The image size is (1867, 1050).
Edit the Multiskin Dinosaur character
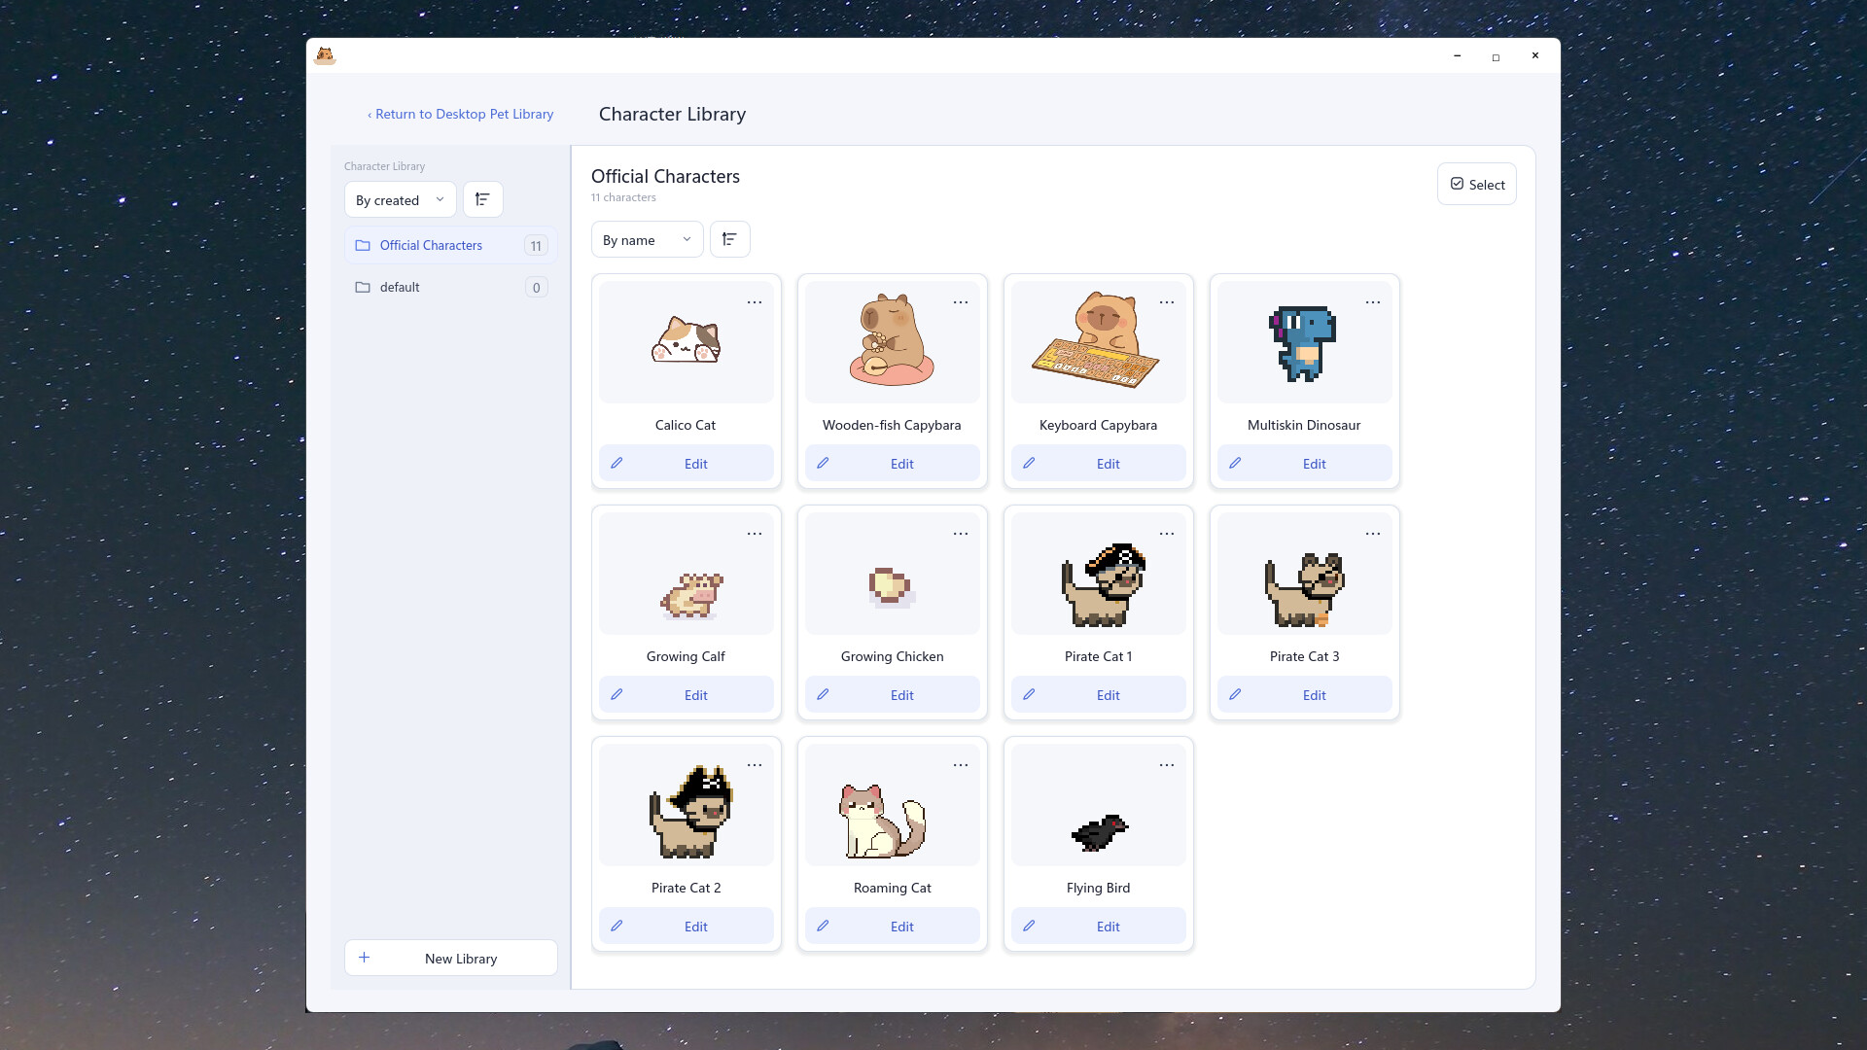click(x=1304, y=464)
